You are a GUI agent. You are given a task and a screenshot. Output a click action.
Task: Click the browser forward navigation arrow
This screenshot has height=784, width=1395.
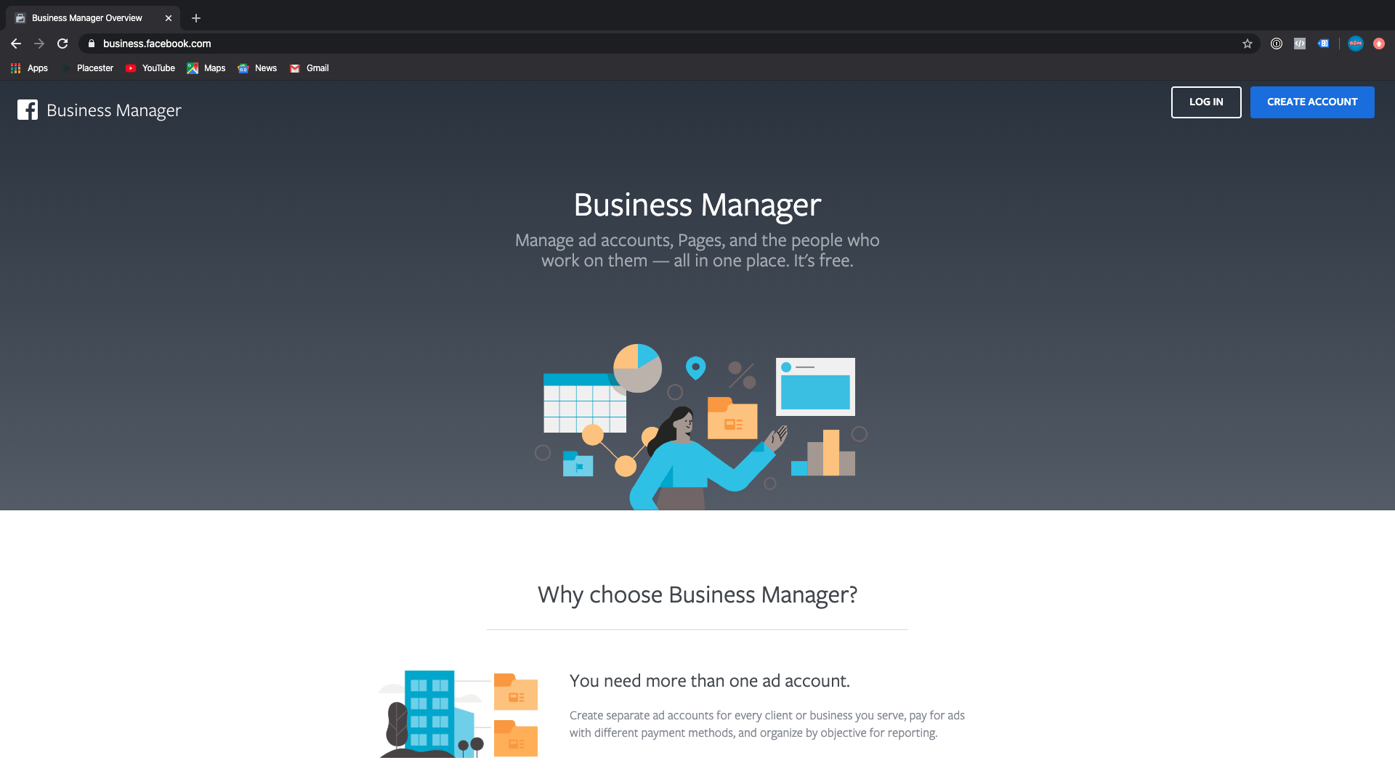pos(39,43)
